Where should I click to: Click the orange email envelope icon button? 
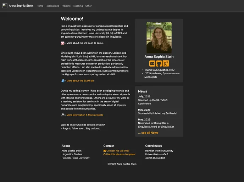[x=152, y=64]
